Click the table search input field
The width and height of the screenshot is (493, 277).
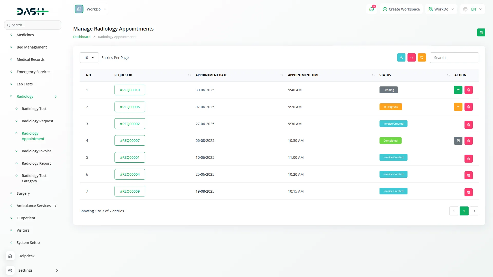[454, 58]
